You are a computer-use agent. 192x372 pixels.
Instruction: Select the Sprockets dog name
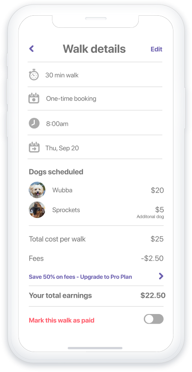point(66,210)
